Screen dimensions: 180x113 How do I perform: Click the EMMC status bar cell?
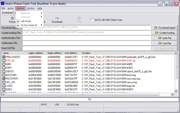44,104
